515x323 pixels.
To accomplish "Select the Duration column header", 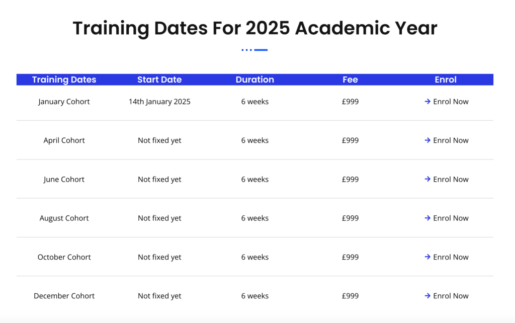I will click(255, 79).
